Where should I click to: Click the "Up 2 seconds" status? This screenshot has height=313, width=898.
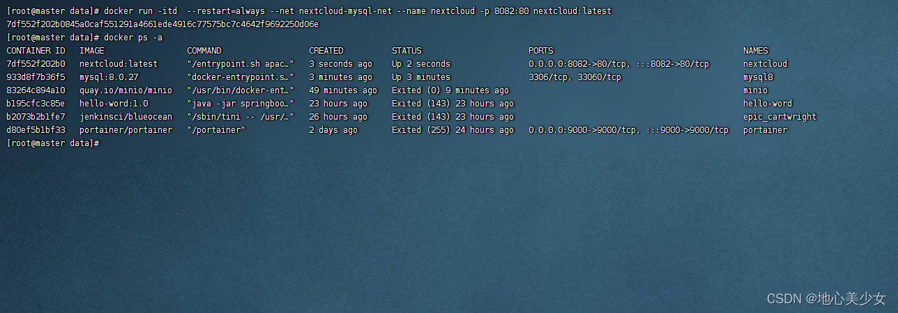(421, 64)
